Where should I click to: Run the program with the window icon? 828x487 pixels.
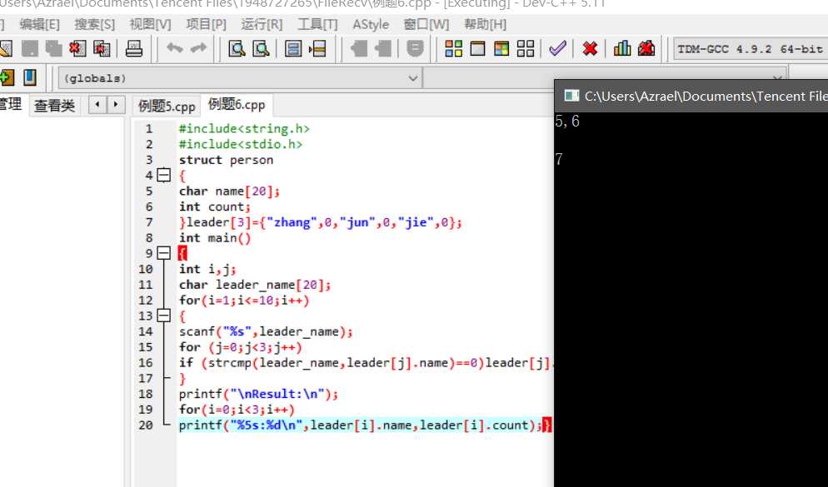(x=477, y=49)
